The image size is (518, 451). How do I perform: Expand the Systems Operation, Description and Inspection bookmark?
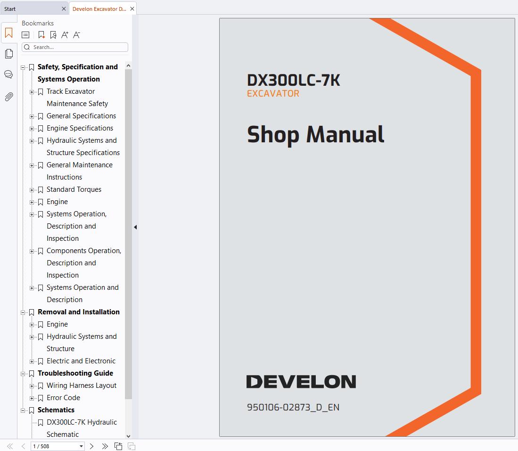pos(32,214)
